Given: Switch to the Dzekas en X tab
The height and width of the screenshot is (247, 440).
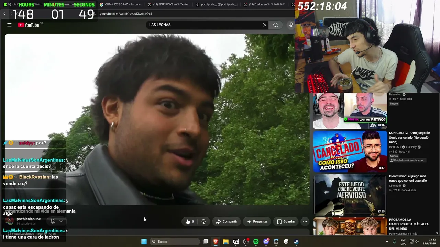Looking at the screenshot, I should click(265, 4).
